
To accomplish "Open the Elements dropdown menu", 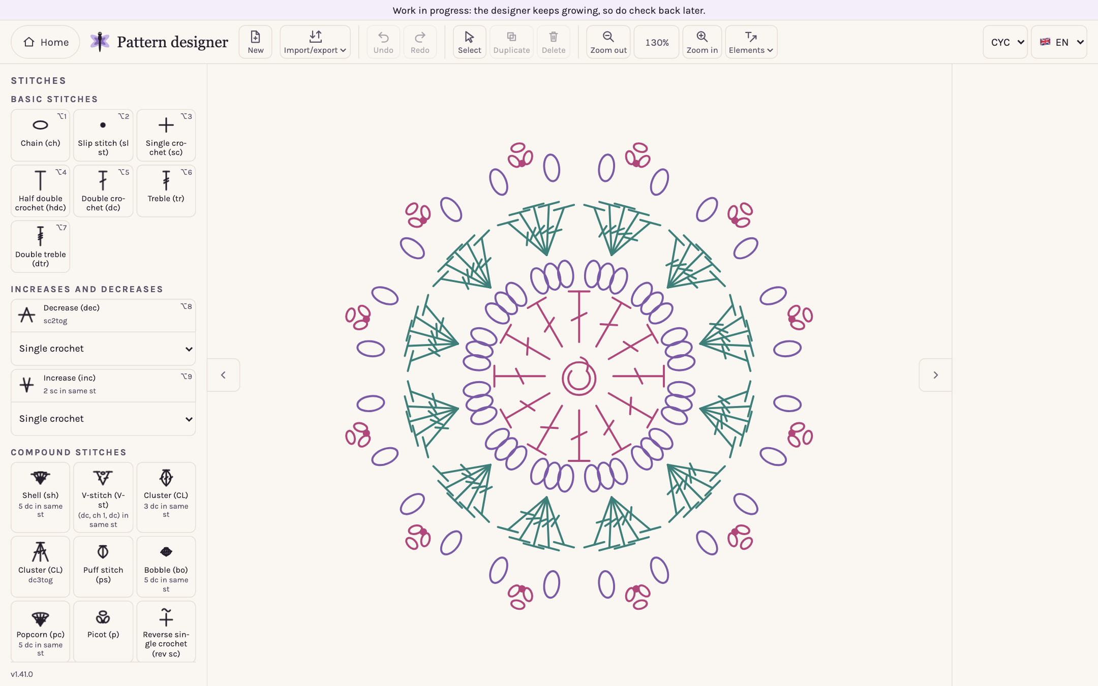I will tap(751, 42).
